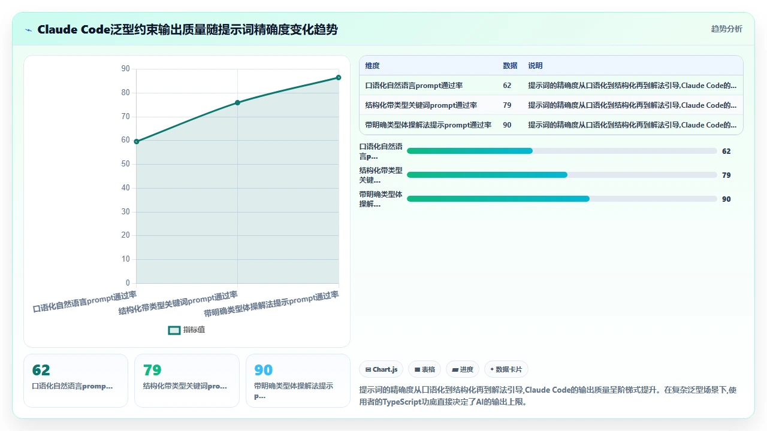Open the stat card showing 90
This screenshot has width=767, height=431.
[298, 381]
